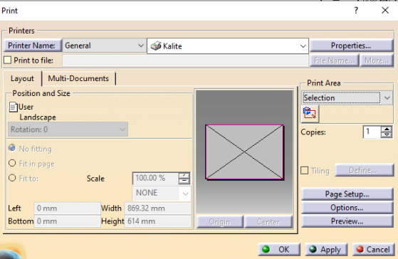
Task: Enable the Print to file checkbox
Action: (x=8, y=60)
